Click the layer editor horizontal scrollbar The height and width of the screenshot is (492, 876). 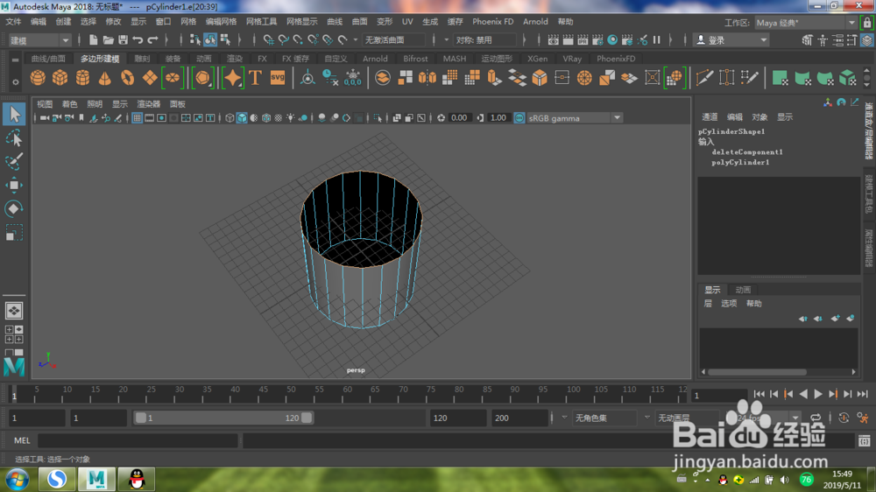(757, 372)
